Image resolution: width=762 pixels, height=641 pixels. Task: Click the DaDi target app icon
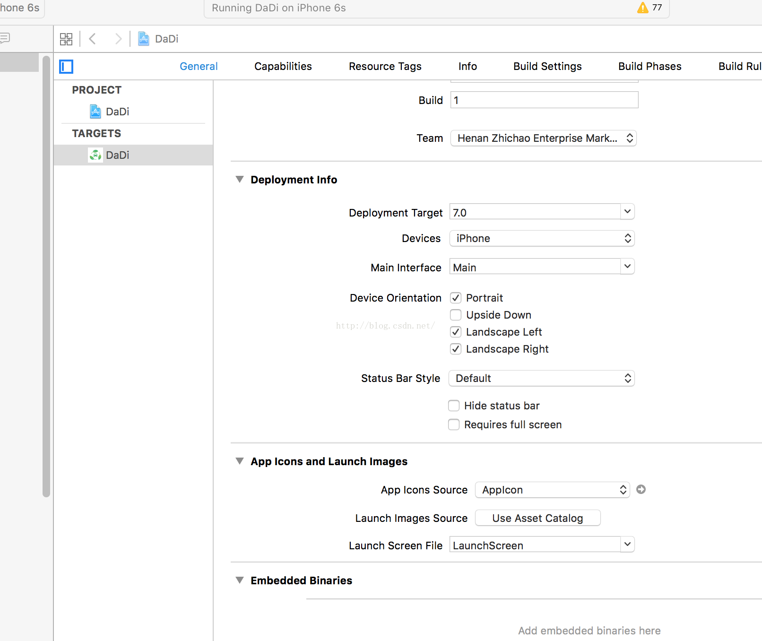pos(95,155)
